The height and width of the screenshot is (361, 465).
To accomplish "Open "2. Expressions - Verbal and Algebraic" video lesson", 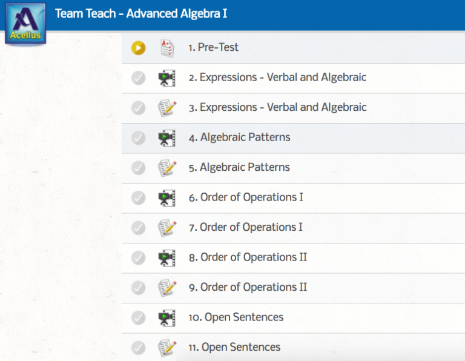I will (x=277, y=78).
